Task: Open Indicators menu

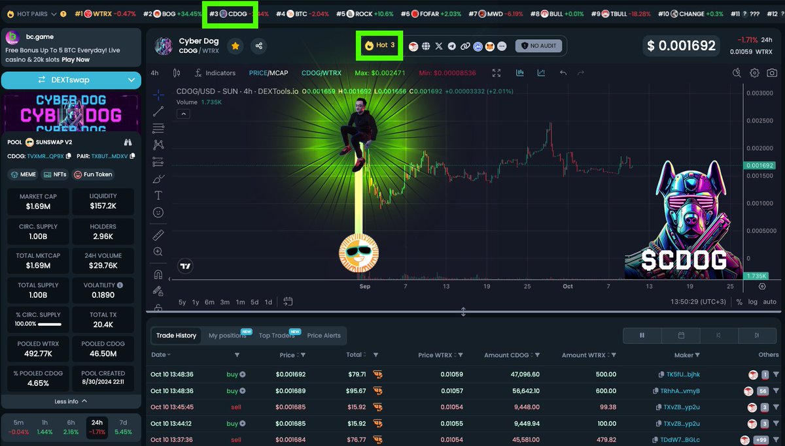Action: click(x=215, y=73)
